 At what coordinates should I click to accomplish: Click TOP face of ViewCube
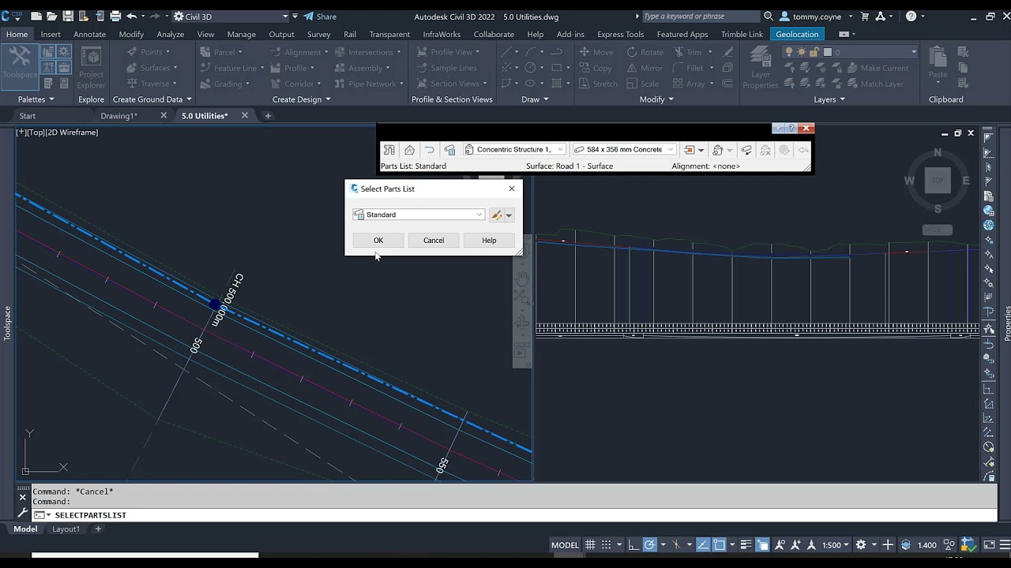click(x=938, y=181)
